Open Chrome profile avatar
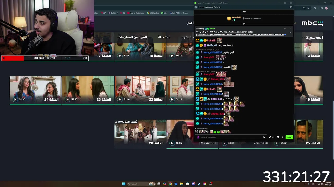Screen dimensions: 334x187 [x=326, y=8]
